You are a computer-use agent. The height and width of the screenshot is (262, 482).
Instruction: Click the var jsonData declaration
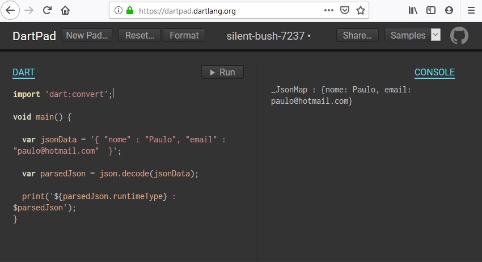120,145
